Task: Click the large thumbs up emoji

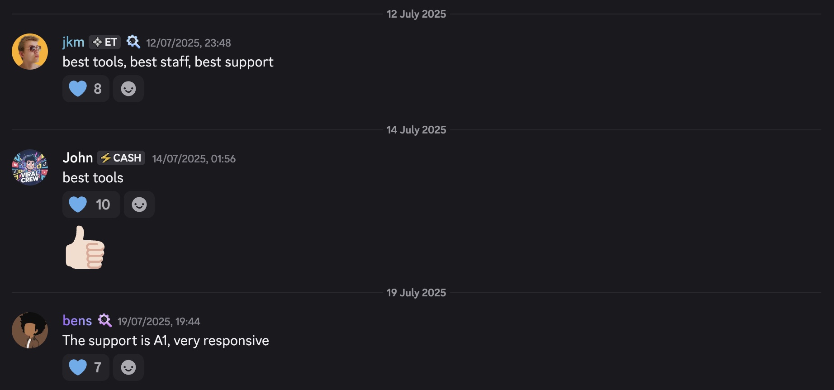Action: pyautogui.click(x=85, y=247)
